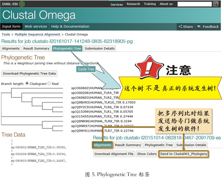Select the highlighted upper Phylogenetic Tree tab
The height and width of the screenshot is (182, 223).
[67, 48]
